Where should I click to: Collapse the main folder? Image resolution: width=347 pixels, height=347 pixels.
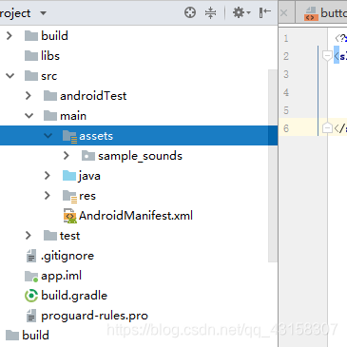[x=29, y=116]
